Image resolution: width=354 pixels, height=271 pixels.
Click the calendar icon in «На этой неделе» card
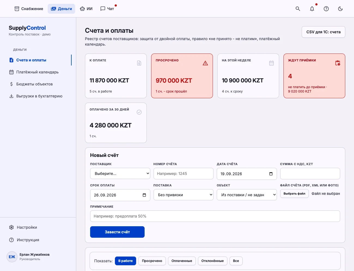pyautogui.click(x=271, y=63)
